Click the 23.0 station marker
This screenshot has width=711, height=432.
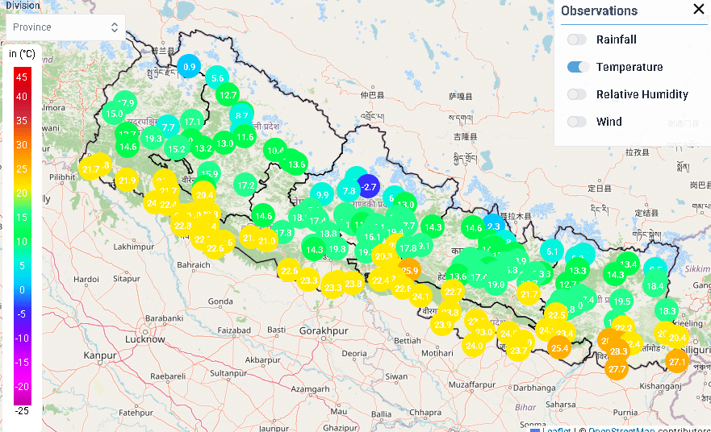[x=483, y=332]
